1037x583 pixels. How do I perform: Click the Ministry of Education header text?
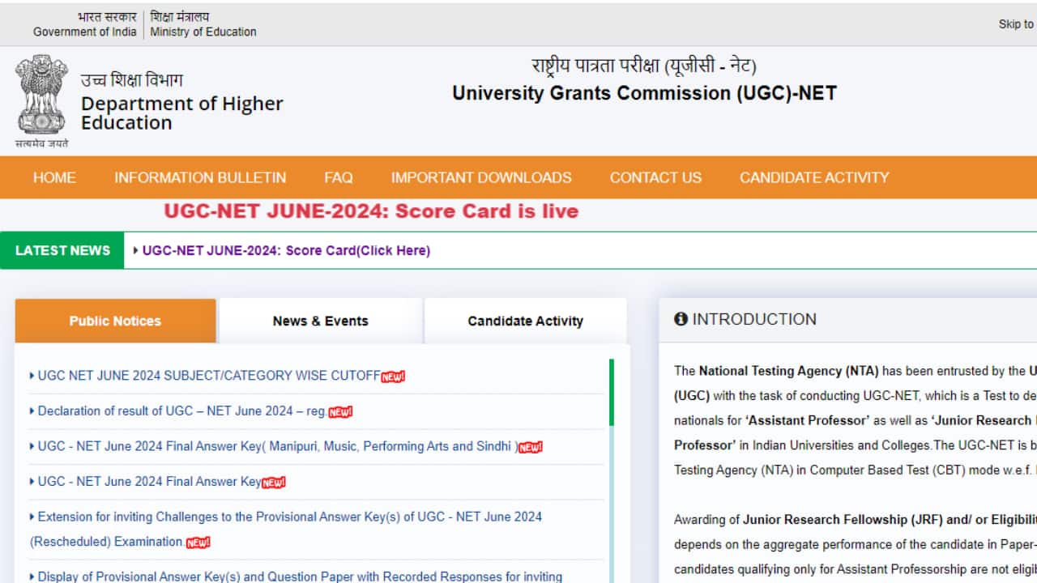(203, 32)
